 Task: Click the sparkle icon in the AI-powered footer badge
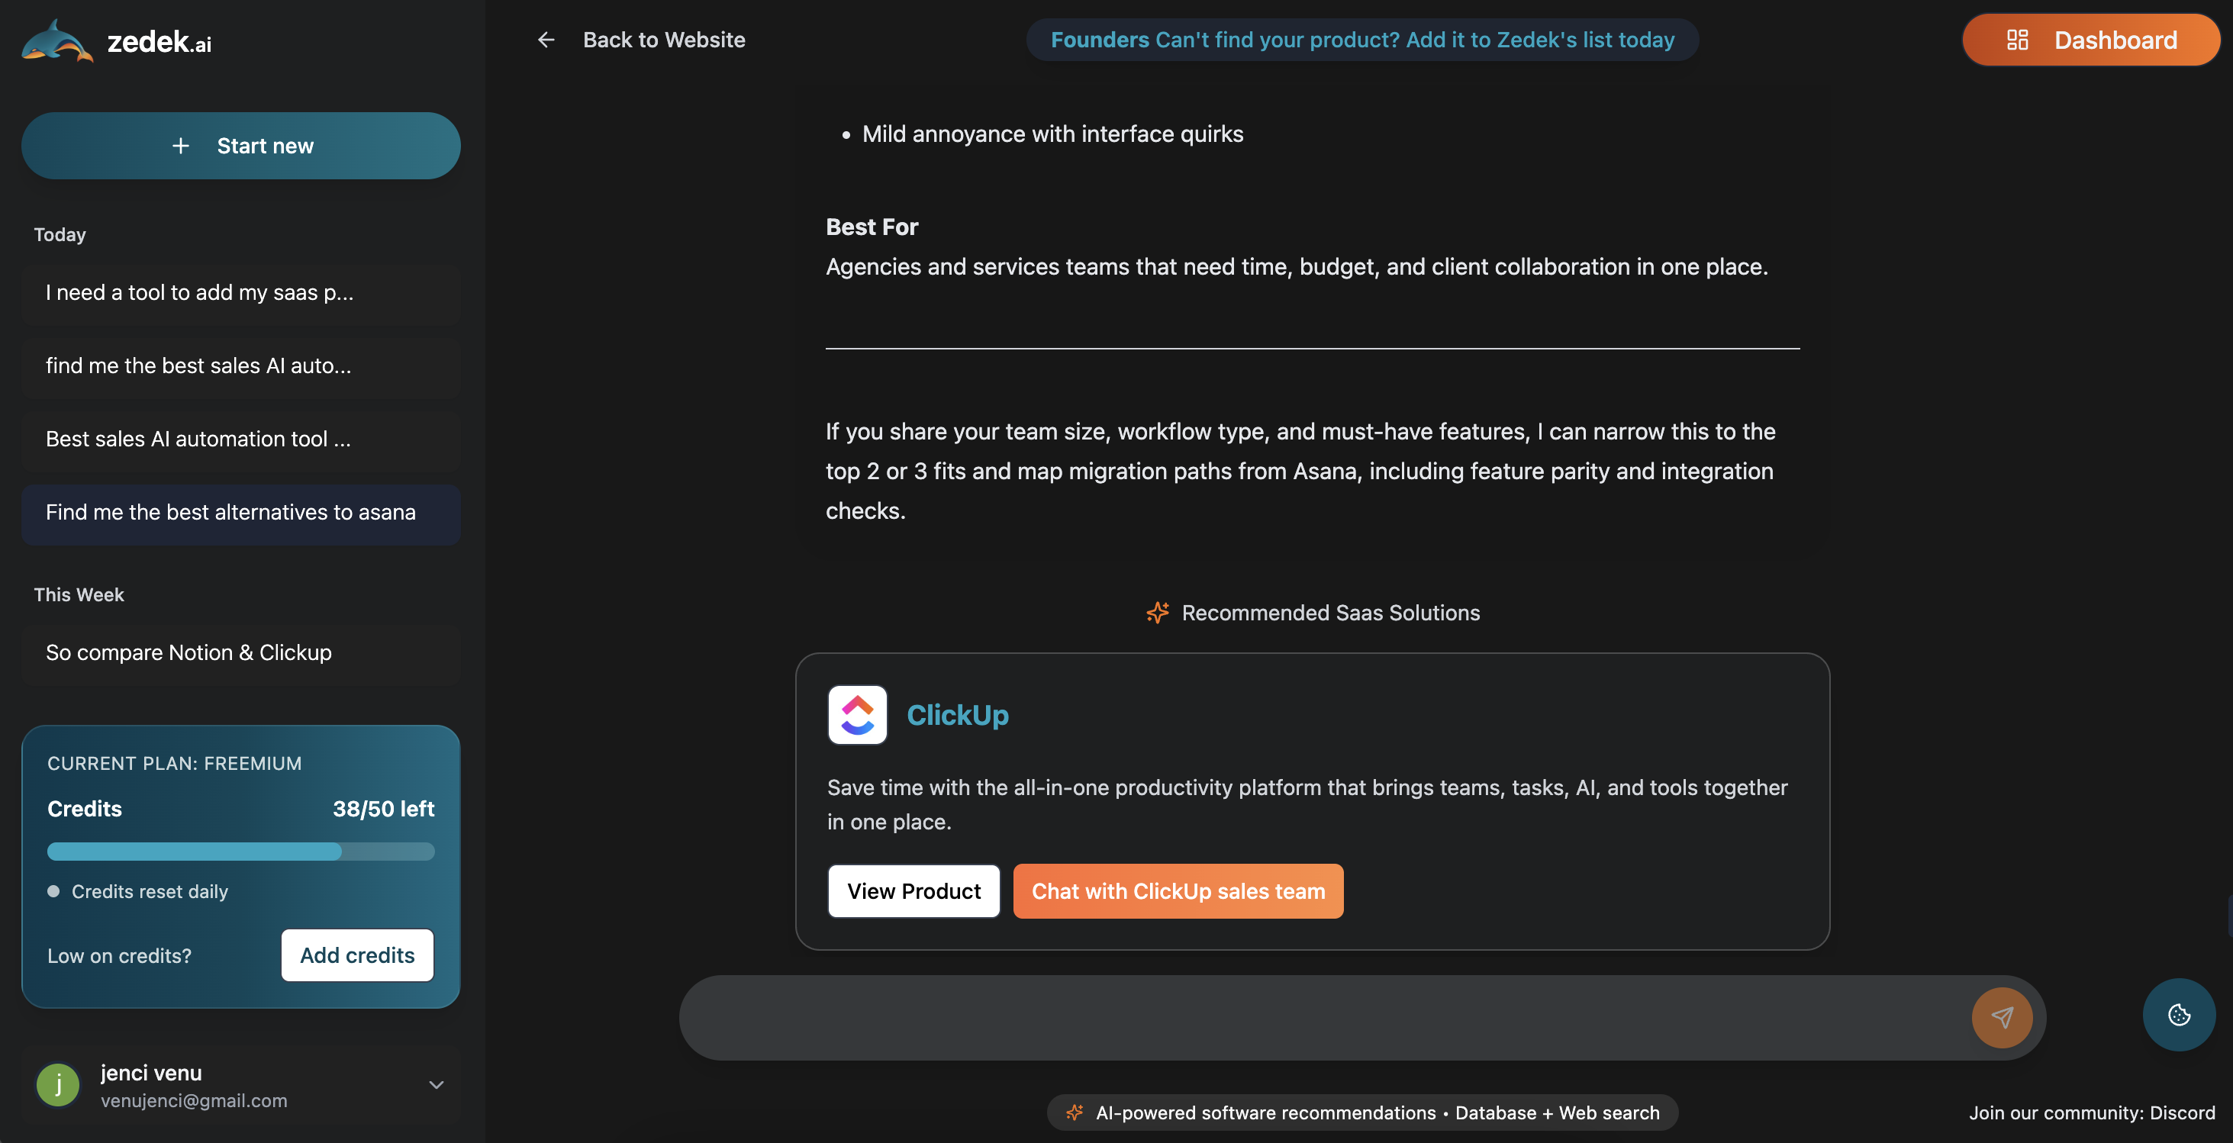pos(1075,1112)
